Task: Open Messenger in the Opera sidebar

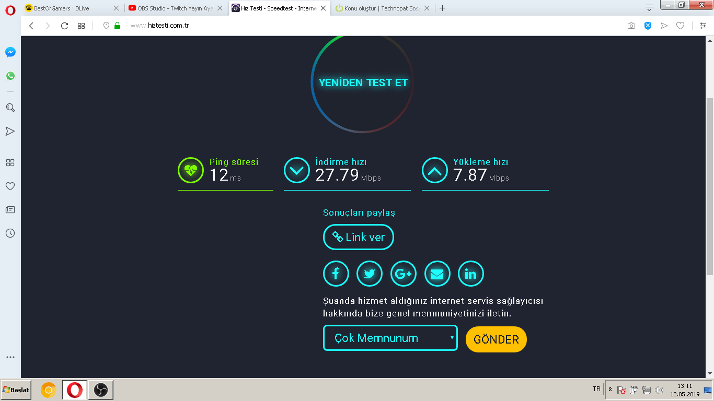Action: 10,52
